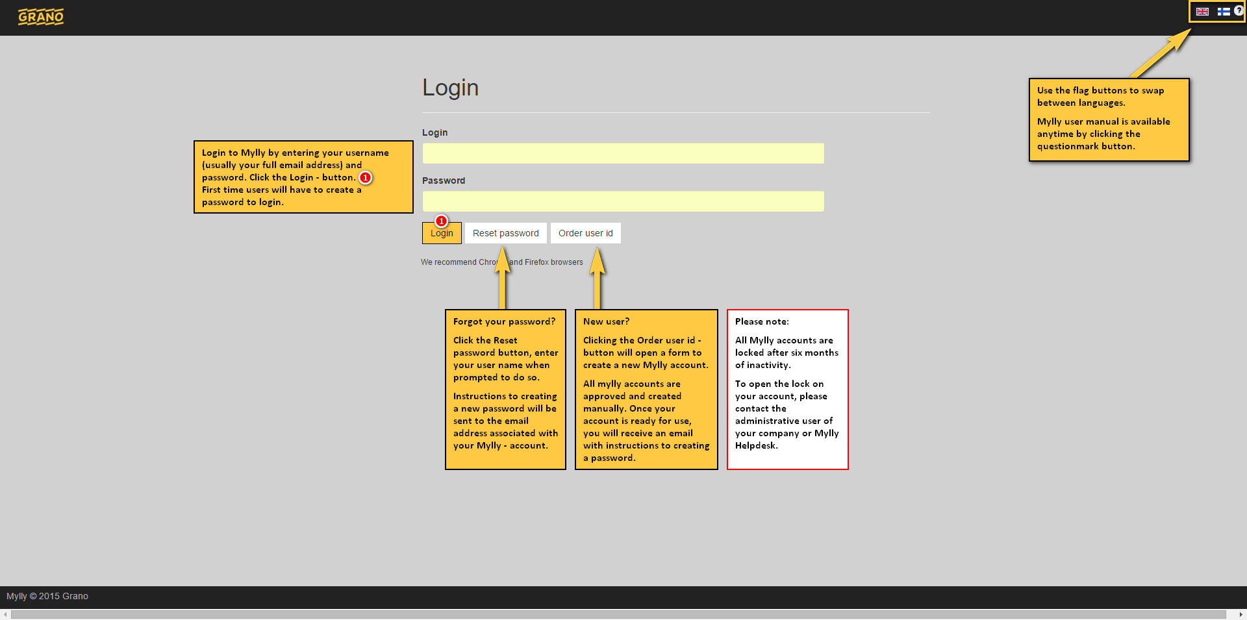Click the 'Please note' red-bordered box
The width and height of the screenshot is (1247, 620).
pos(787,390)
